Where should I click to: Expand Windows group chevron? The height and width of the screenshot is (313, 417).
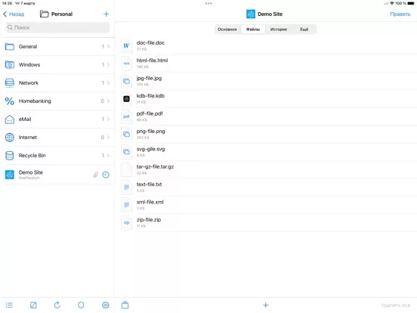108,65
